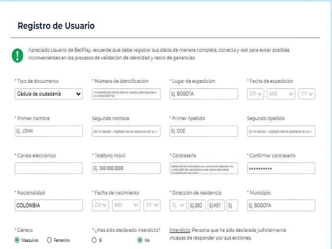Open the expedition date year (YY) dropdown

pyautogui.click(x=307, y=94)
